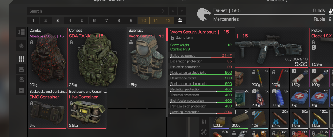Select the star badge filter icon

click(x=21, y=45)
